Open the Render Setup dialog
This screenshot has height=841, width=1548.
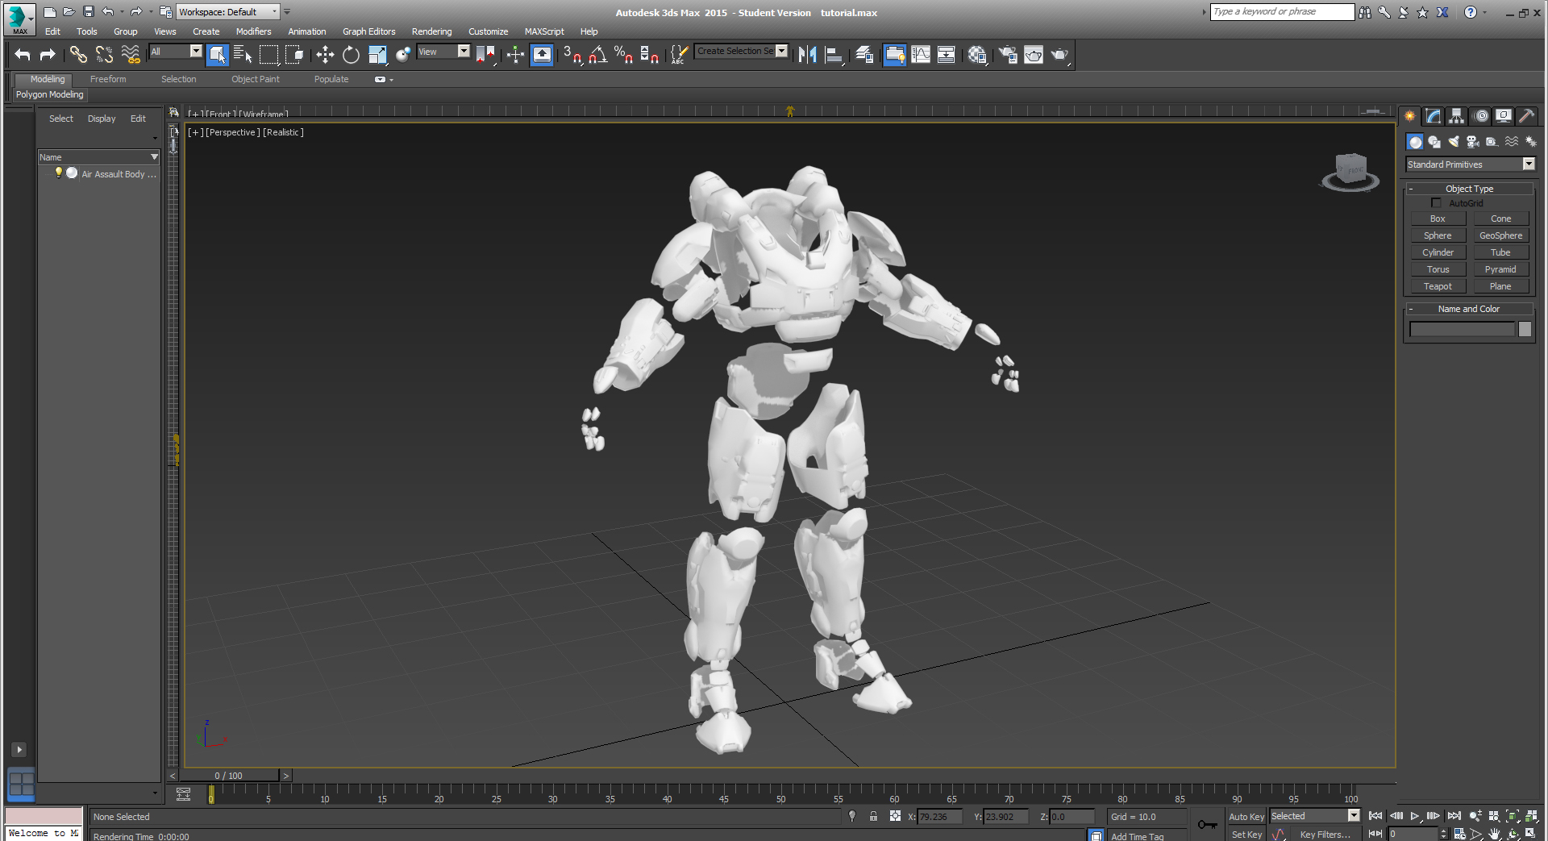(x=1008, y=55)
